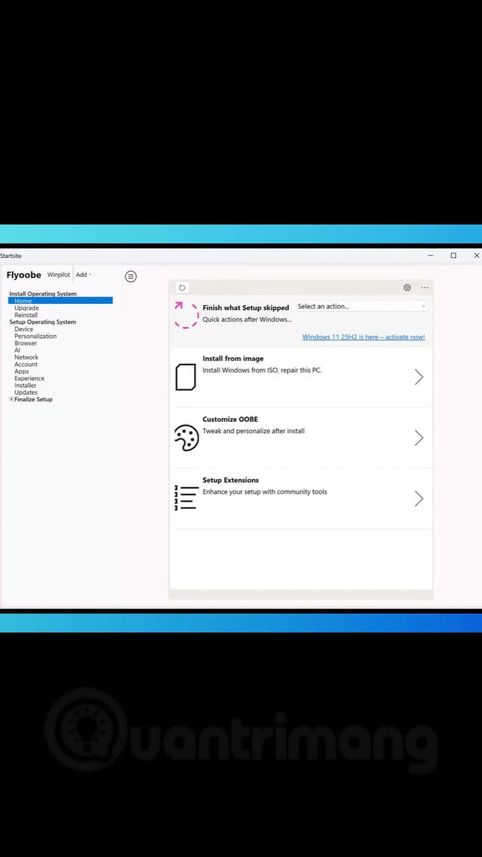The image size is (482, 857).
Task: Open the three-dots more options menu
Action: 425,287
